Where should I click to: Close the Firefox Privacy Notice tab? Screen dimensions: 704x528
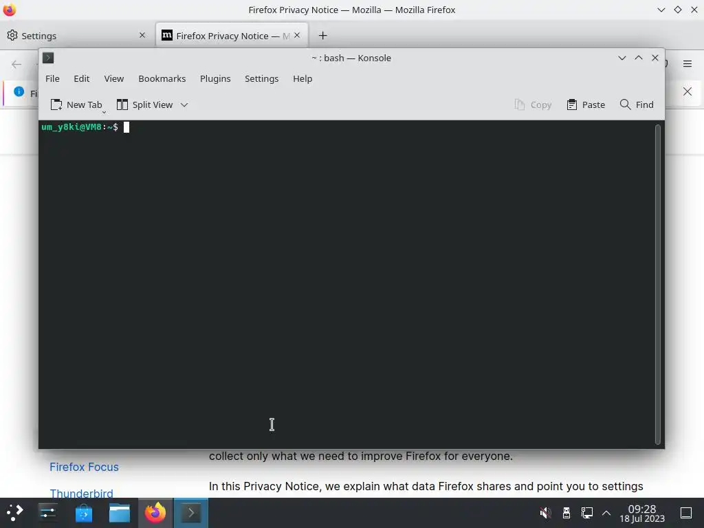297,35
